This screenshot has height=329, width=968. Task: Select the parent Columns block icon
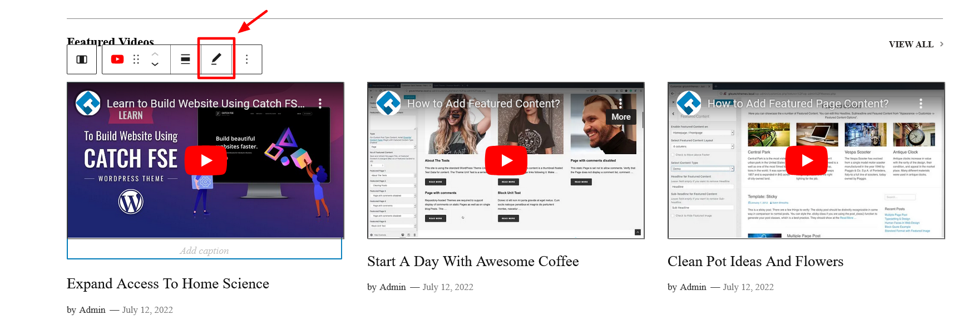[82, 60]
